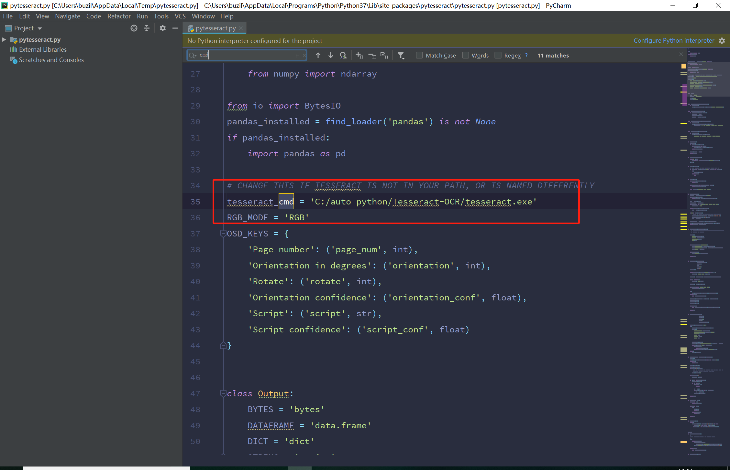Click unselect occurrence icon in search bar
The height and width of the screenshot is (470, 730).
point(372,56)
